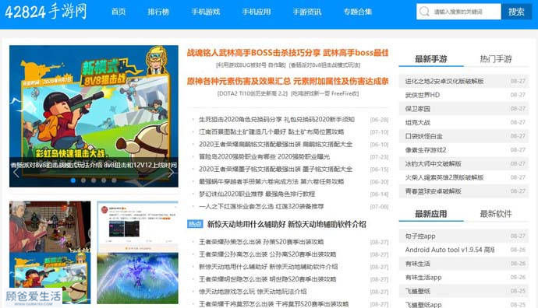Select the fourth carousel indicator dot
This screenshot has width=538, height=308.
104,180
